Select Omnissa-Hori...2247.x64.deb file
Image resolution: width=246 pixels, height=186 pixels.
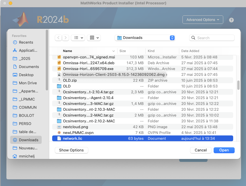143,63
